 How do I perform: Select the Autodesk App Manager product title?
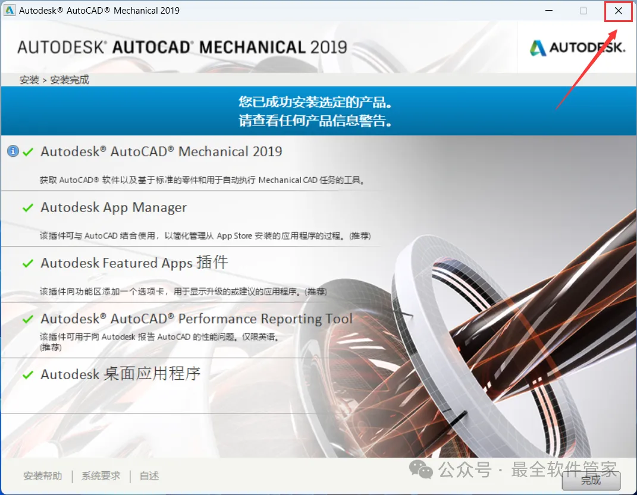[x=114, y=207]
